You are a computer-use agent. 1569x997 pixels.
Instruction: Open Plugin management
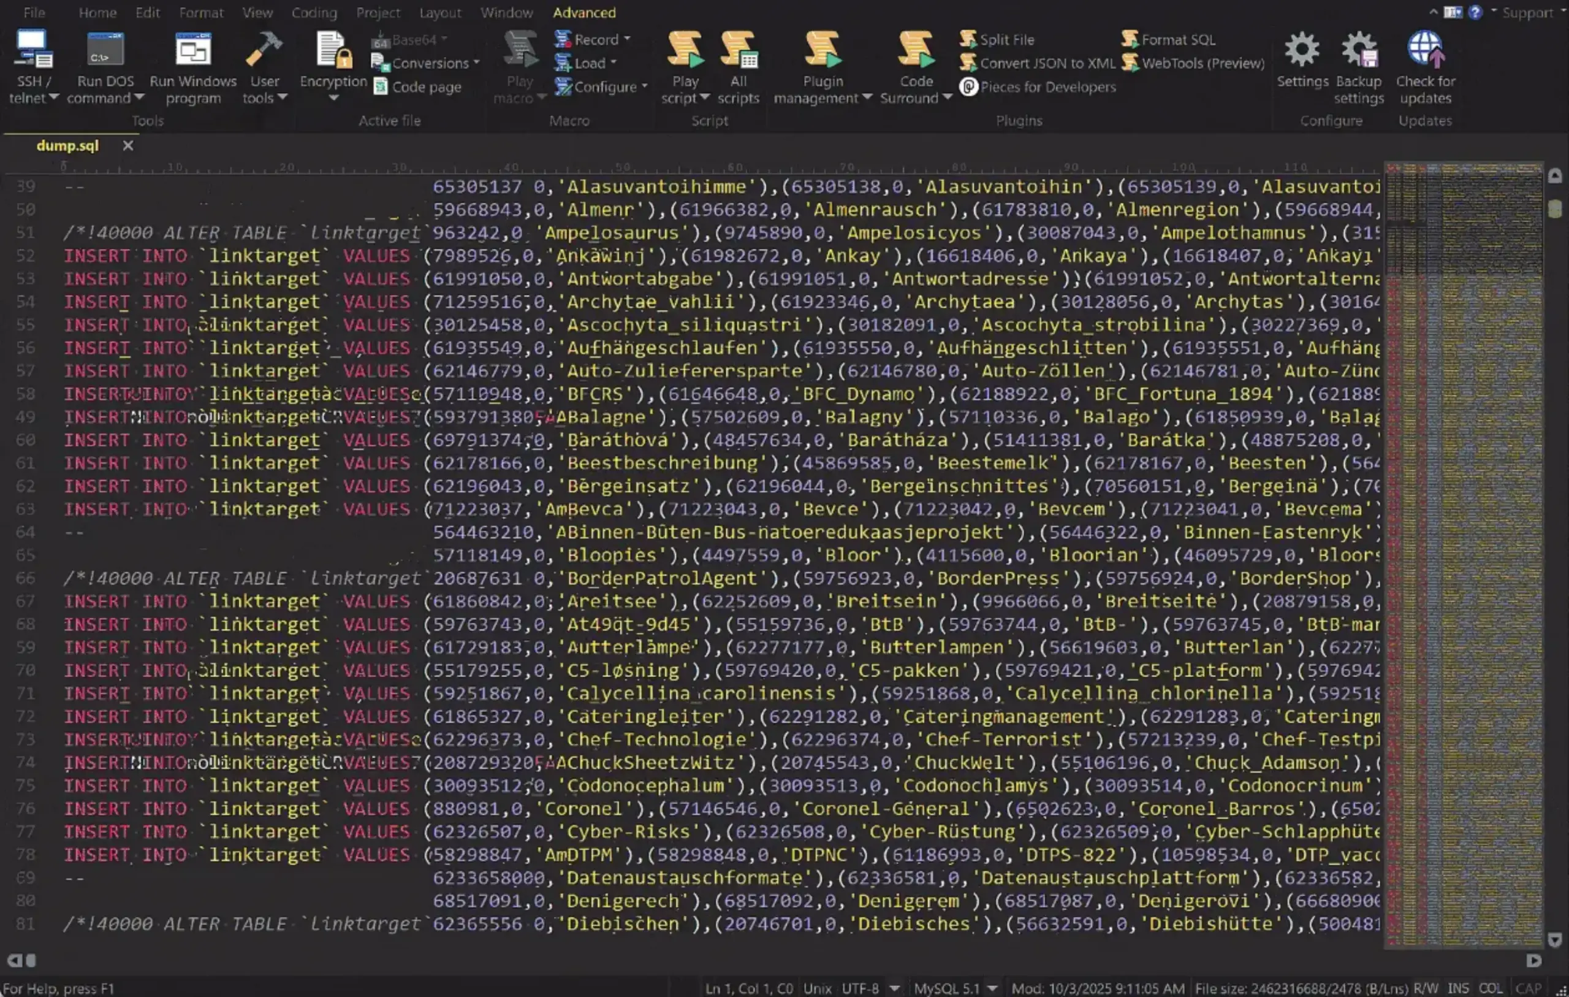[x=822, y=68]
